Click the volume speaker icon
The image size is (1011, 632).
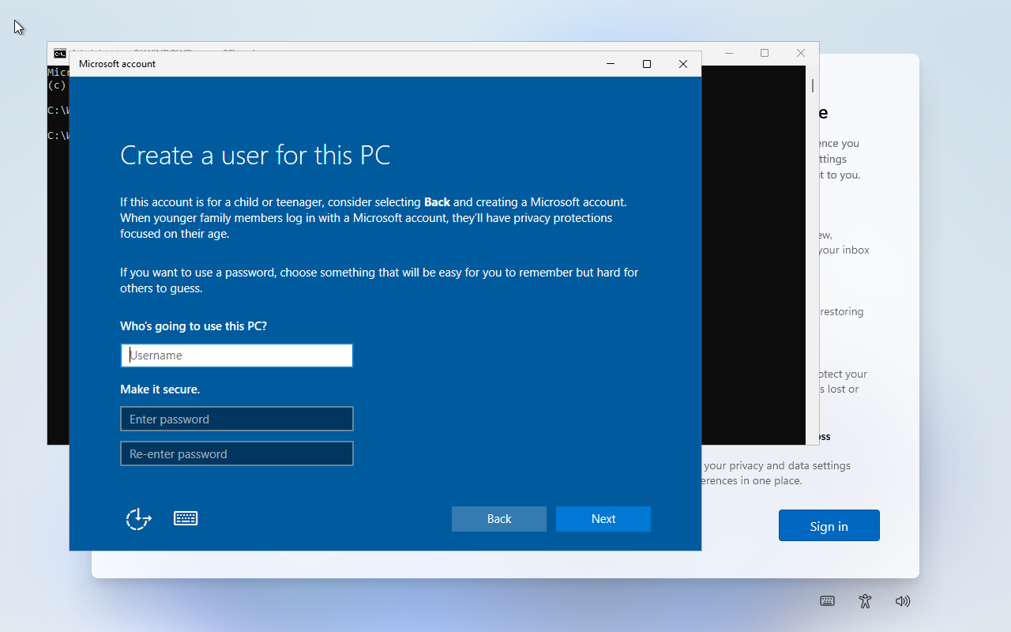coord(903,601)
